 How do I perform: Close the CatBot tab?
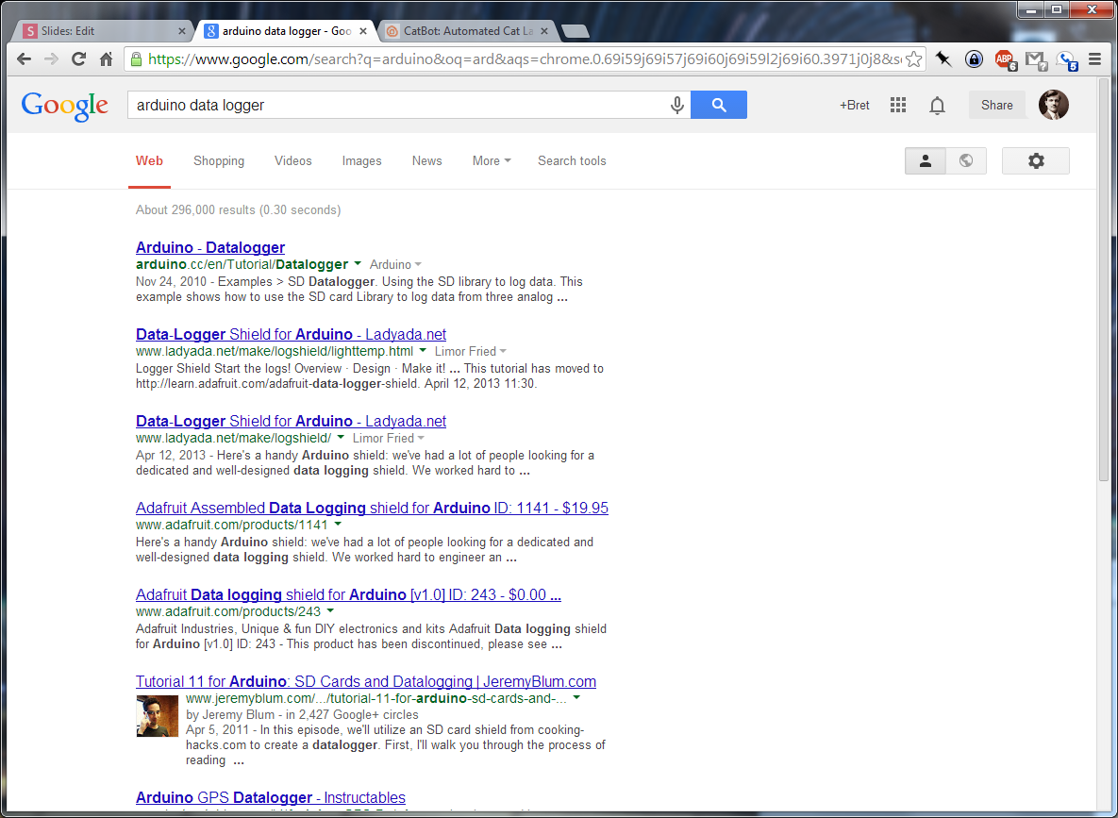pyautogui.click(x=543, y=31)
